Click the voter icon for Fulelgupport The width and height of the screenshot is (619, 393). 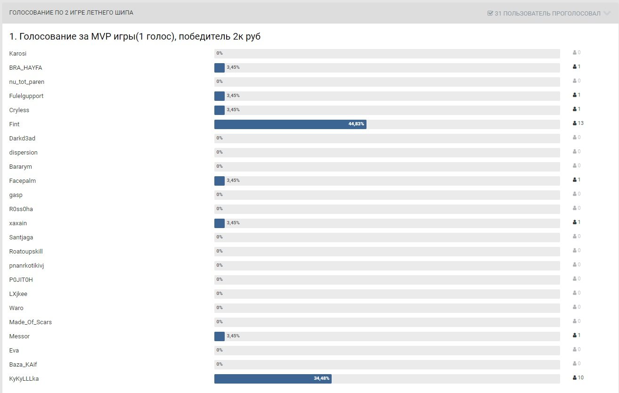tap(575, 95)
